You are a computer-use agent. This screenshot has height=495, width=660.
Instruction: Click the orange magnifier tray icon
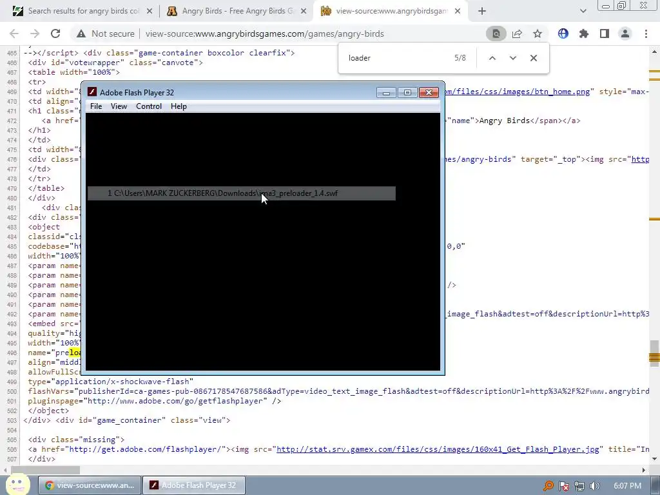(x=548, y=486)
